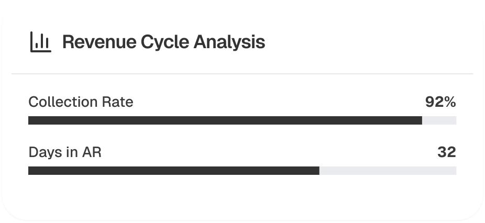485x223 pixels.
Task: Click the filled portion of Collection Rate bar
Action: click(225, 120)
